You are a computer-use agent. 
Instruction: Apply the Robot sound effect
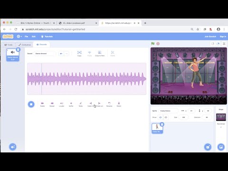tap(119, 104)
